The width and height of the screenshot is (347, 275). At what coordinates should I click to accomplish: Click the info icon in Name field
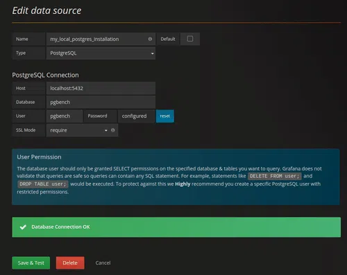tap(150, 39)
